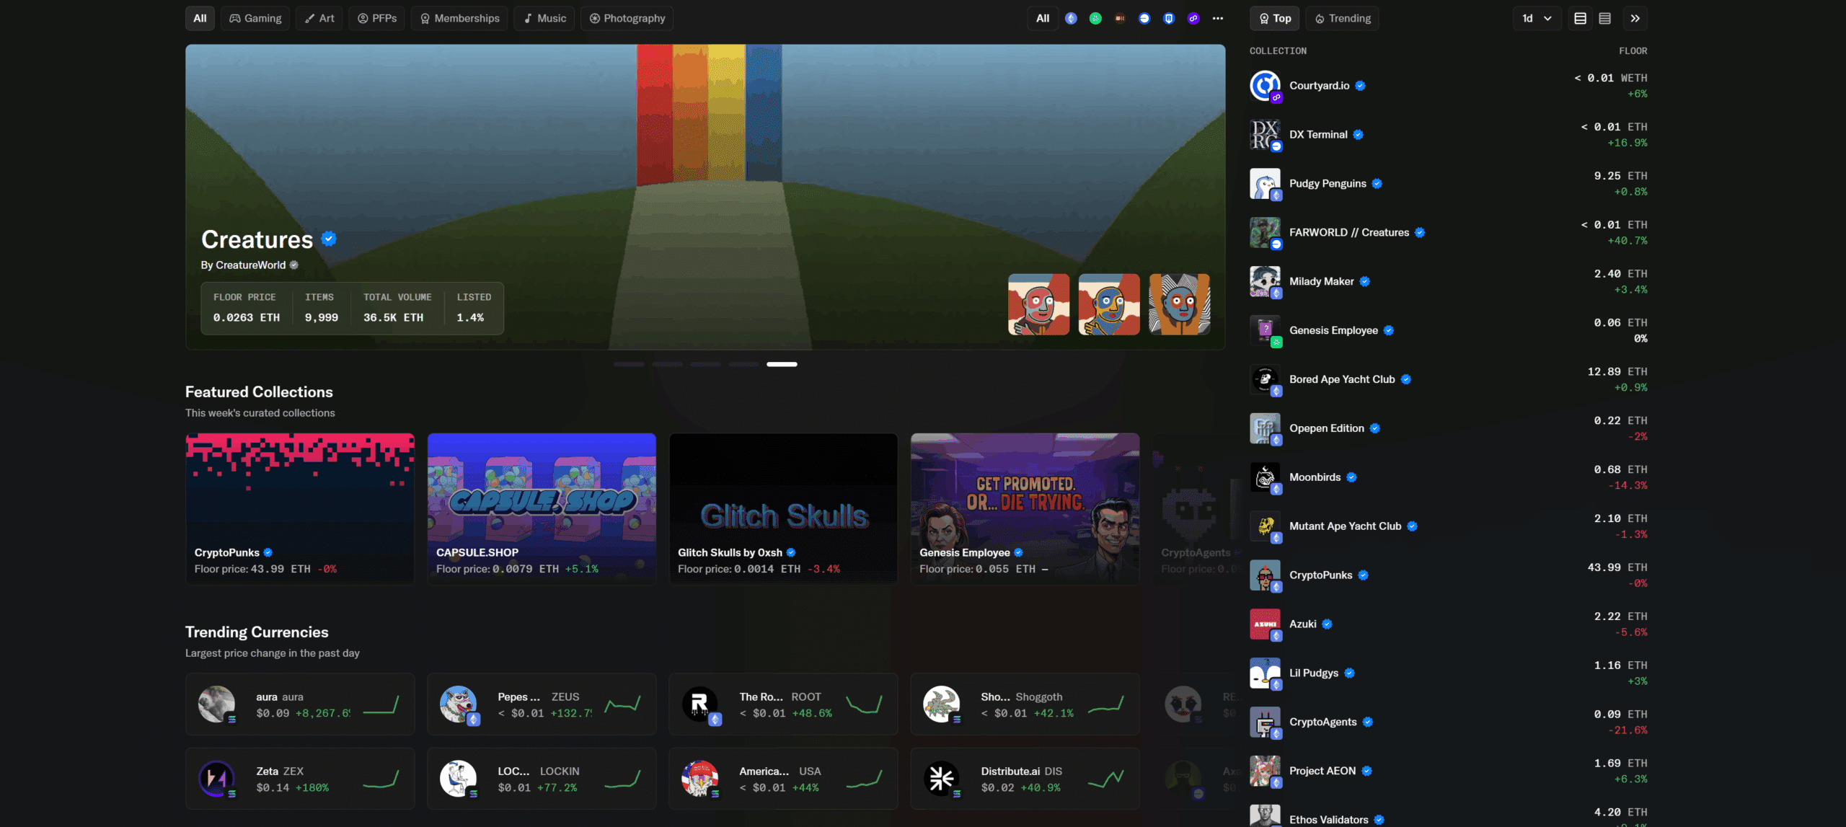1846x827 pixels.
Task: Click the Mutant Ape Yacht Club avatar
Action: (x=1265, y=526)
